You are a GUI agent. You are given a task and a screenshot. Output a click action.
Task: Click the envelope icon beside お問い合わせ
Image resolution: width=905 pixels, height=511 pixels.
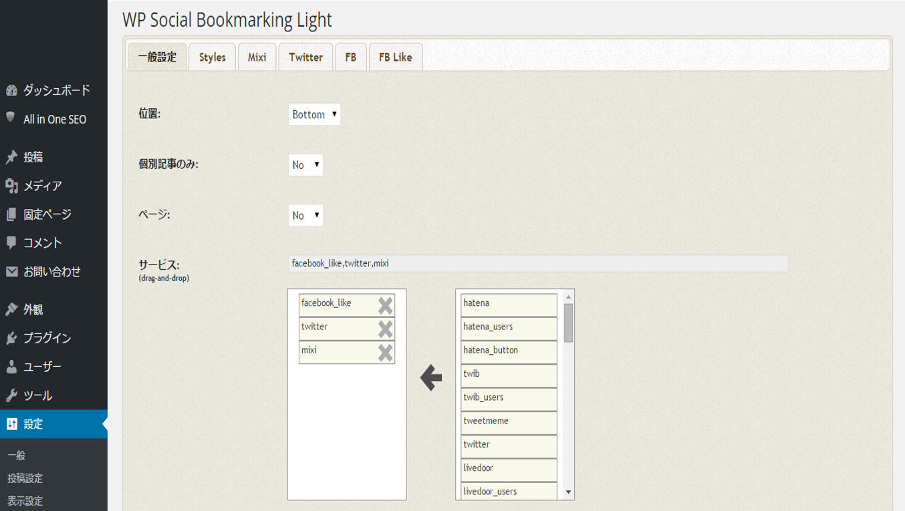pyautogui.click(x=11, y=272)
